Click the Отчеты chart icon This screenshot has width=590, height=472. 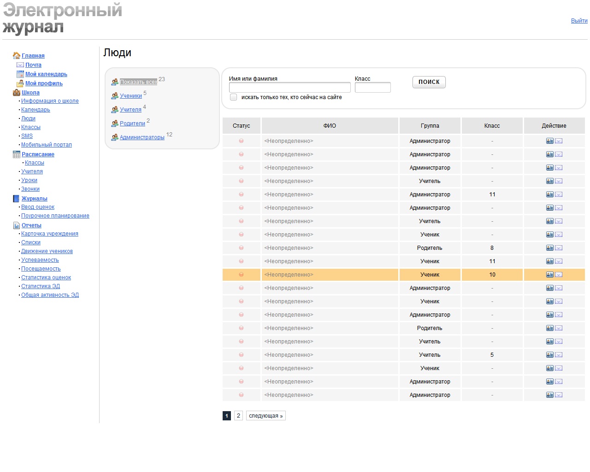[x=17, y=225]
